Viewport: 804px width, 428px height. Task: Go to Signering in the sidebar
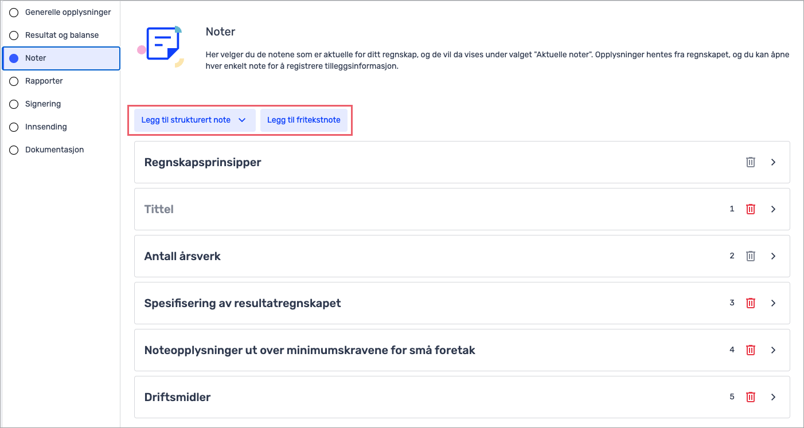(43, 104)
